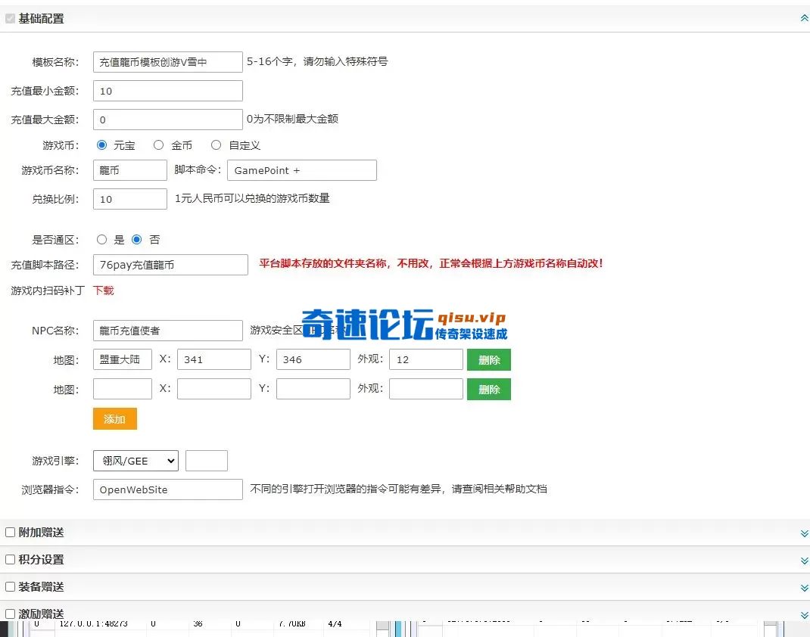Viewport: 810px width, 637px height.
Task: Tick the 装备赠送 checkbox
Action: pyautogui.click(x=11, y=587)
